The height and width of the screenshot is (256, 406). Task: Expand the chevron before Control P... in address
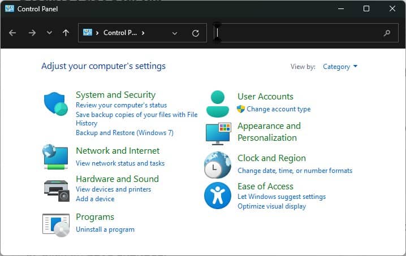pos(97,33)
